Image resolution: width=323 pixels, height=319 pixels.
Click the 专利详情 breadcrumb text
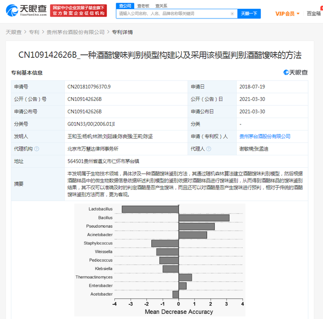pyautogui.click(x=122, y=32)
